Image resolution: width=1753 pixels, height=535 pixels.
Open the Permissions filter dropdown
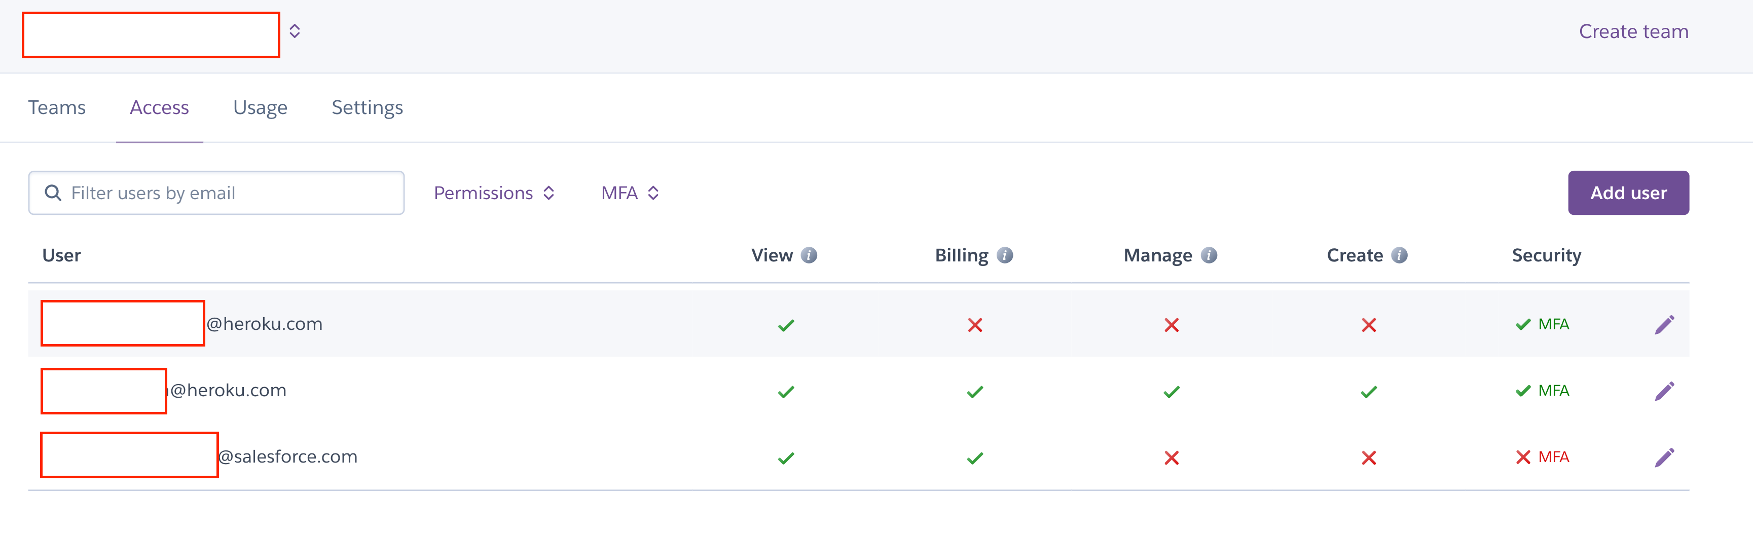tap(494, 193)
